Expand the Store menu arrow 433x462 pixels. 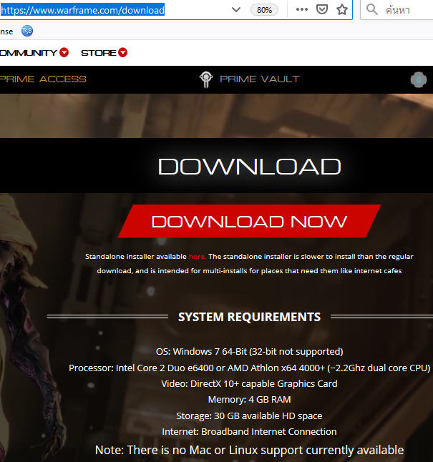tap(122, 52)
